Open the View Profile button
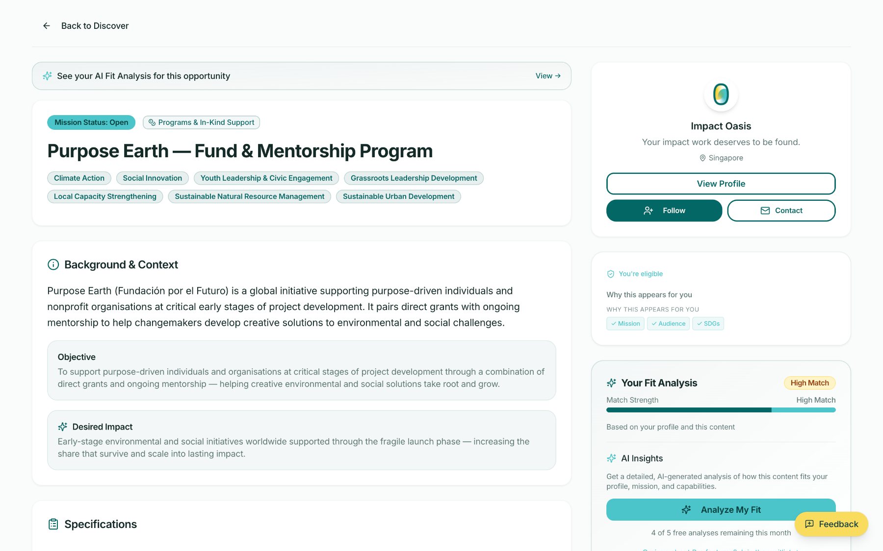The image size is (883, 551). 721,184
